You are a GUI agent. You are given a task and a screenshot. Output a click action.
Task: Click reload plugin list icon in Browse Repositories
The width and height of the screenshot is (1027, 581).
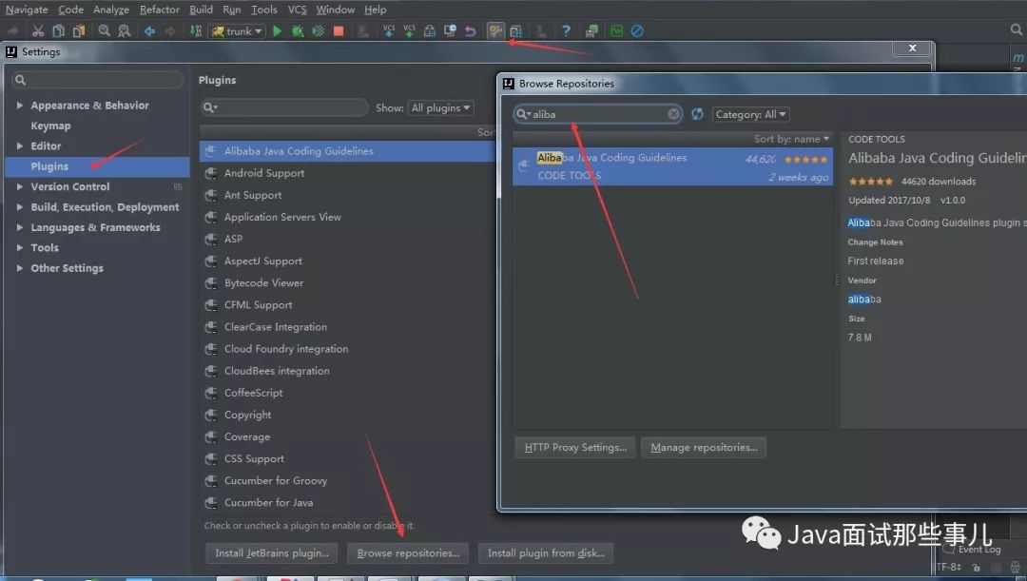click(x=697, y=114)
